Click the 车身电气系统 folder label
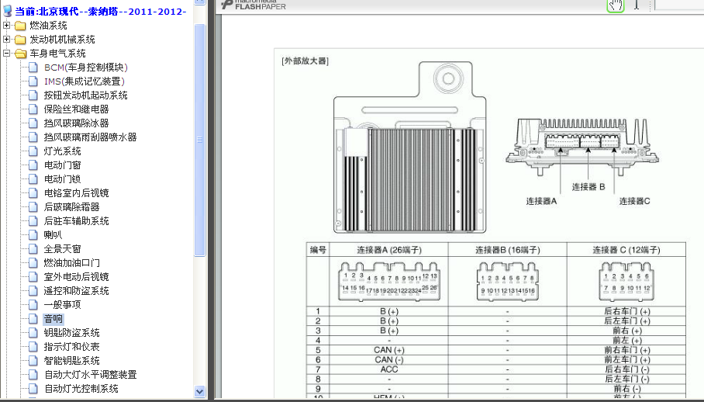This screenshot has height=402, width=704. coord(58,53)
